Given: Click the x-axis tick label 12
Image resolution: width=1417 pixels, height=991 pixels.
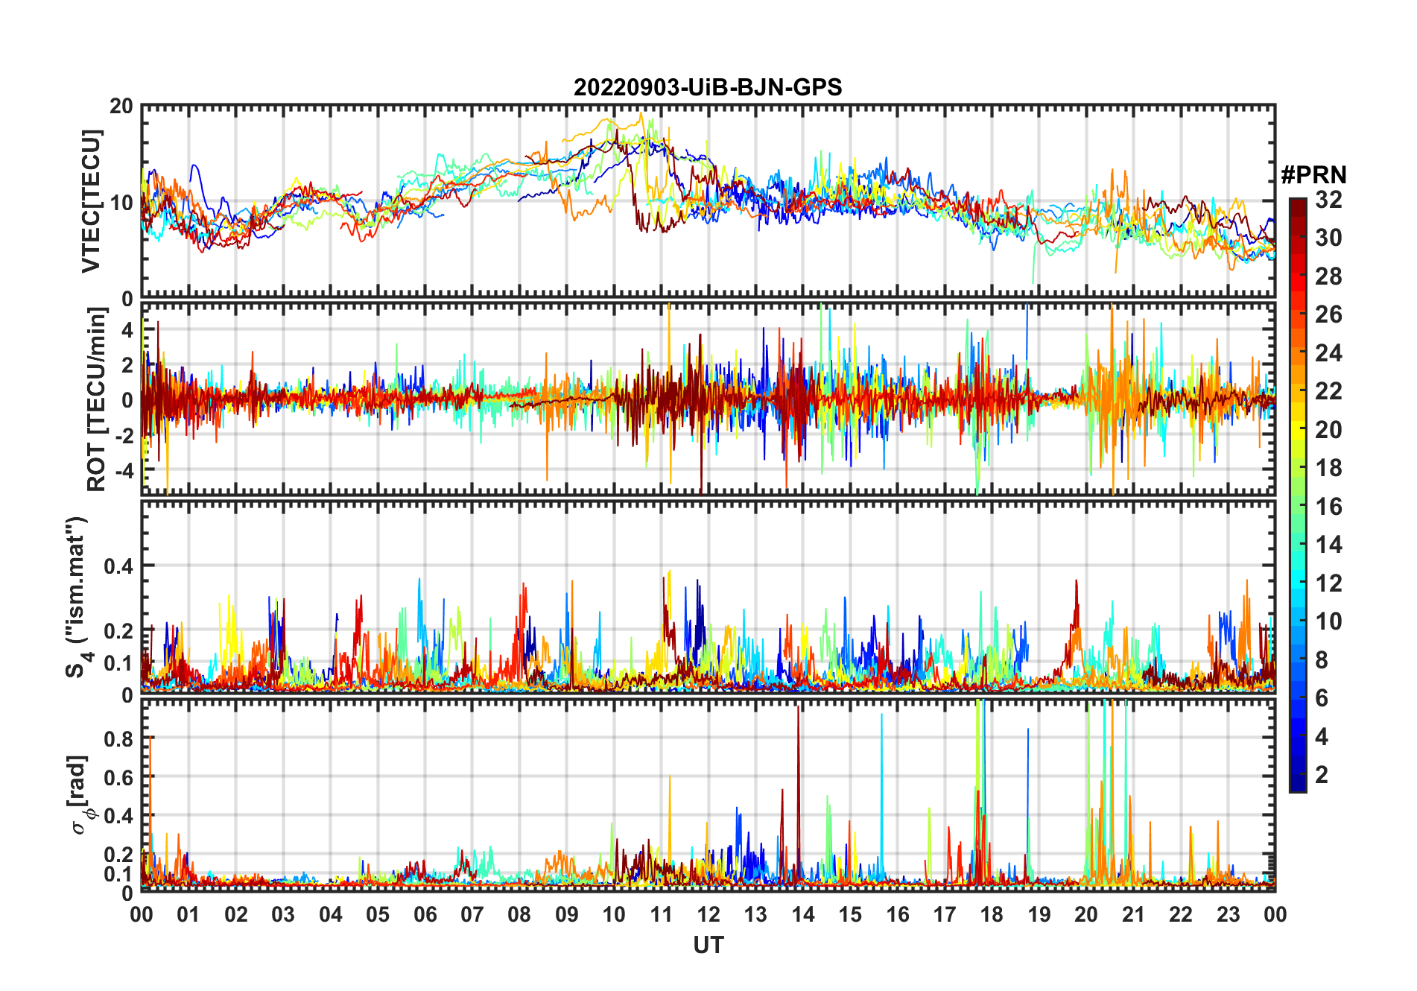Looking at the screenshot, I should pyautogui.click(x=708, y=914).
